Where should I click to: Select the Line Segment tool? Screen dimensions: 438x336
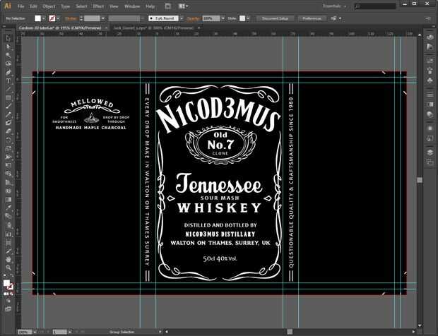pyautogui.click(x=8, y=90)
